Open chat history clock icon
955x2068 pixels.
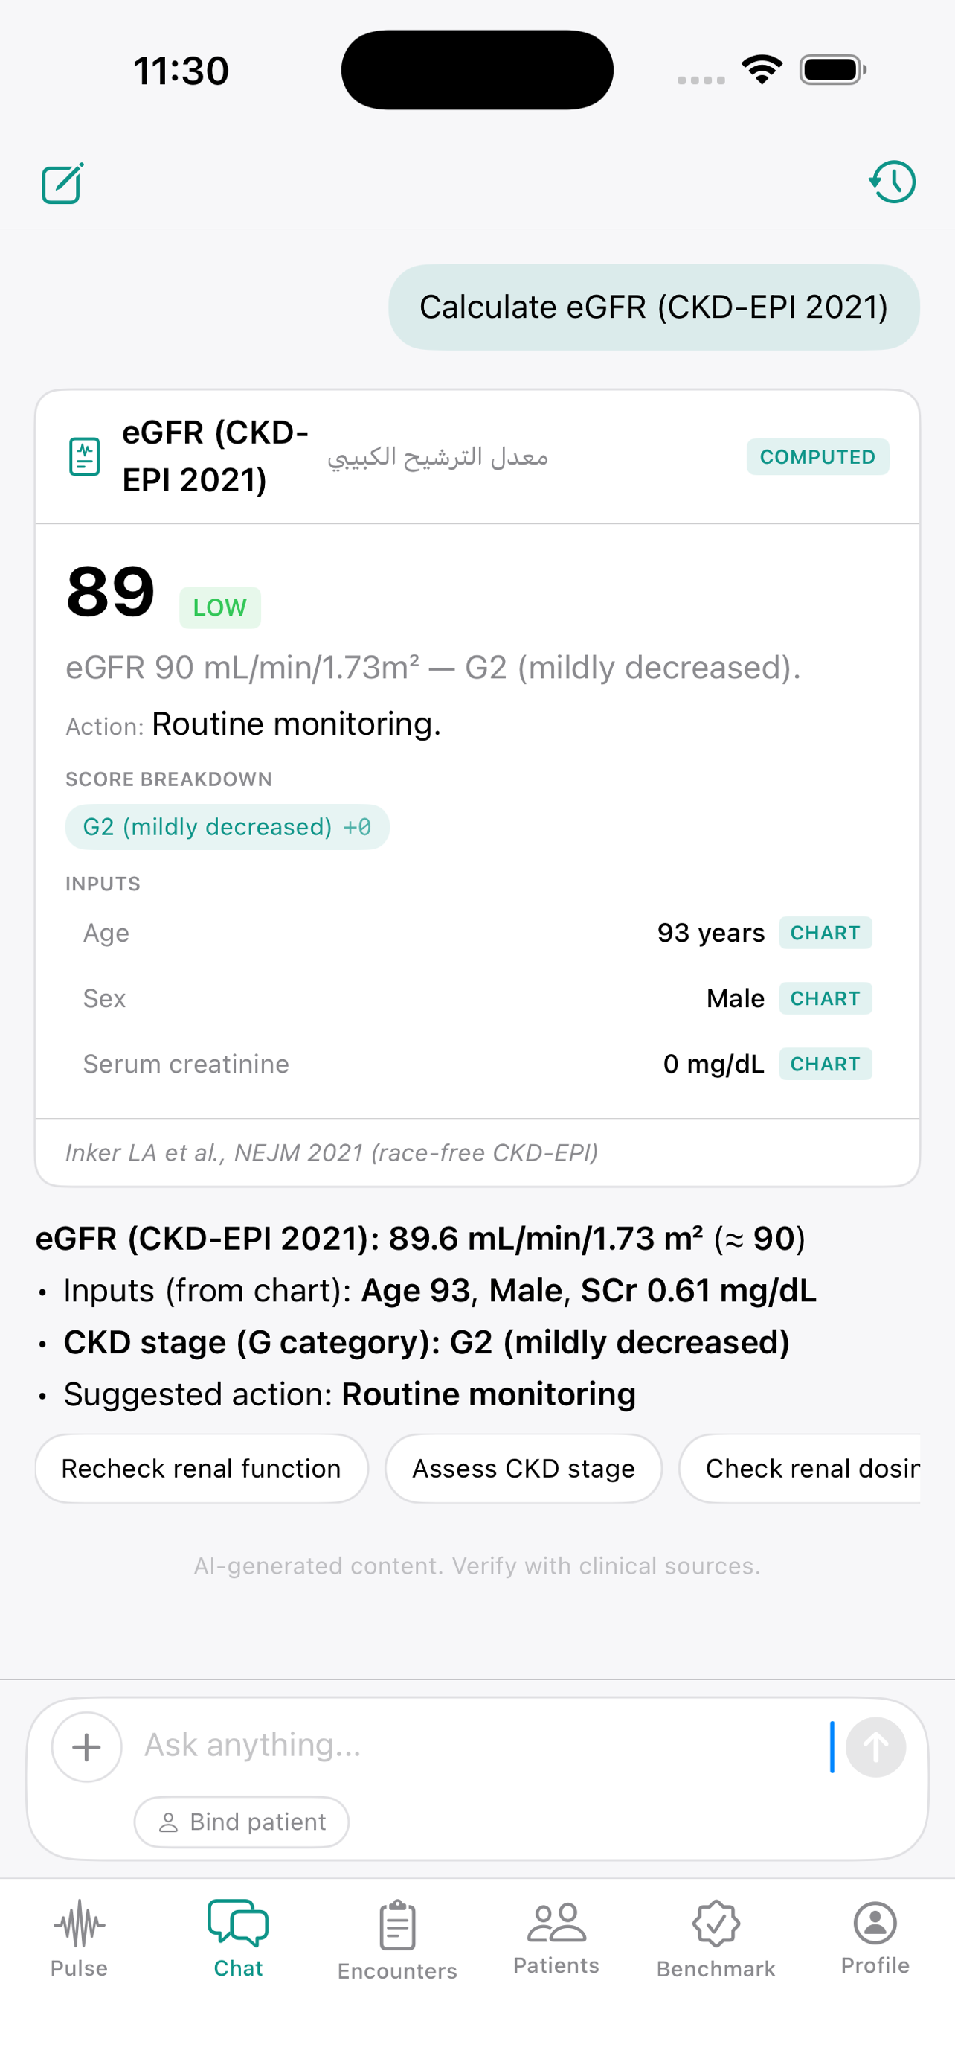tap(893, 182)
